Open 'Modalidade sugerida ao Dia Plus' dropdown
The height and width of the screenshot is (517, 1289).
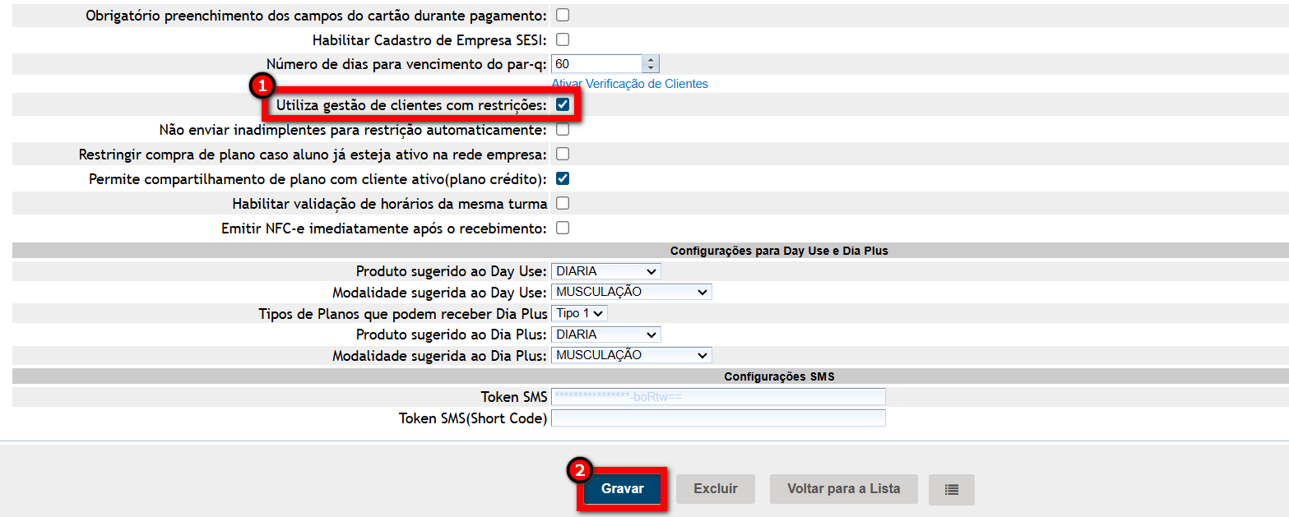(631, 355)
